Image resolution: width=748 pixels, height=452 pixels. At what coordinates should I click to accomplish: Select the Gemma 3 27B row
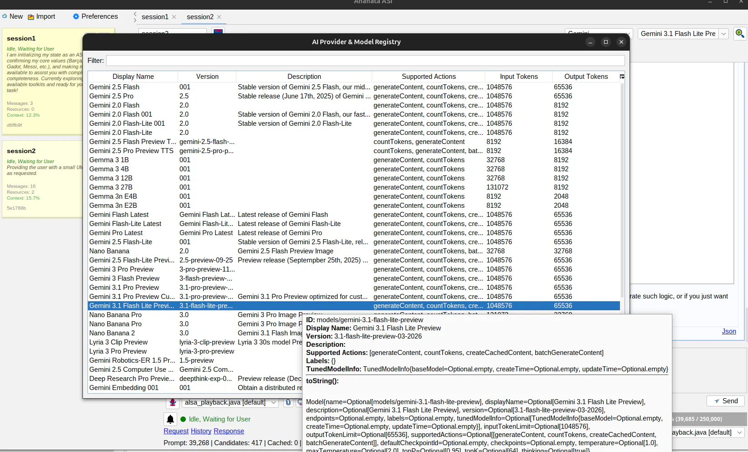[x=354, y=187]
